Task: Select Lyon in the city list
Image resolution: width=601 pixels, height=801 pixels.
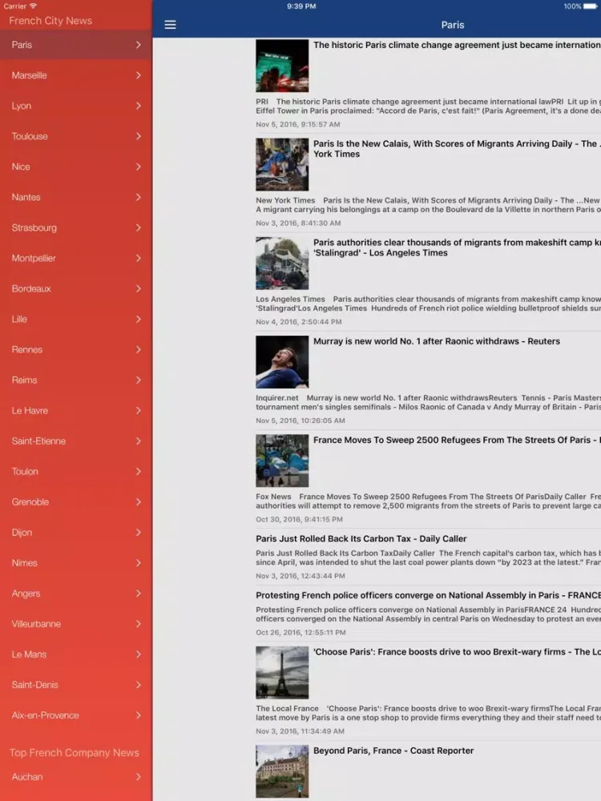Action: click(x=76, y=106)
